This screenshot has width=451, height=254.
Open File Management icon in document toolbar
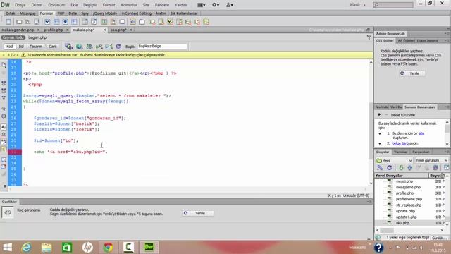(89, 47)
